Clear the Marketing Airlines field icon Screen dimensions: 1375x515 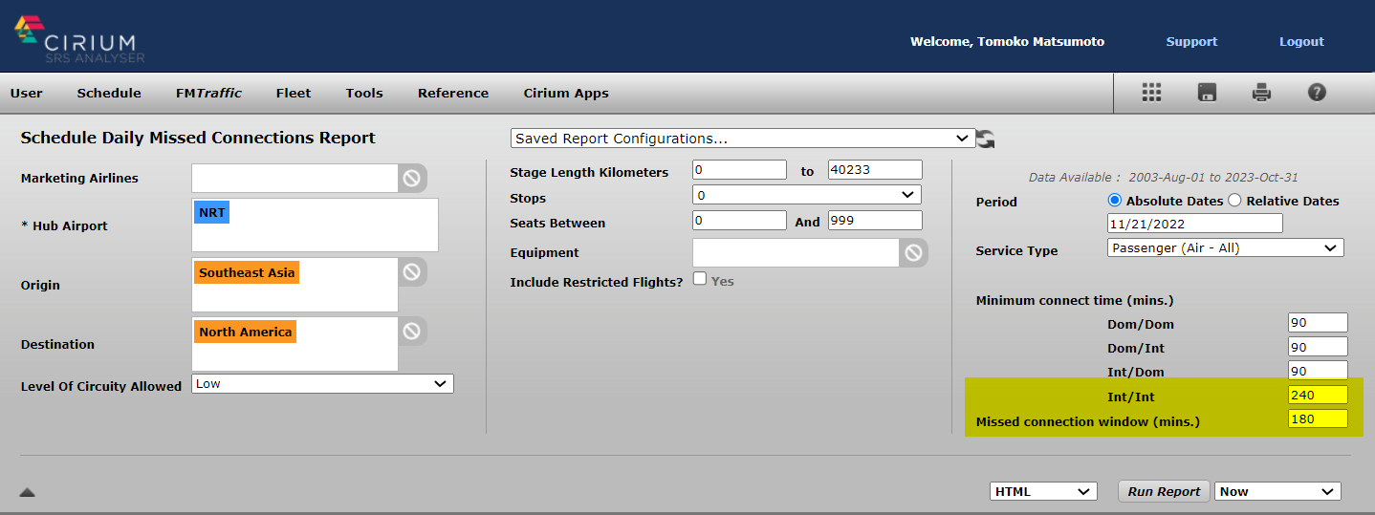pyautogui.click(x=411, y=178)
